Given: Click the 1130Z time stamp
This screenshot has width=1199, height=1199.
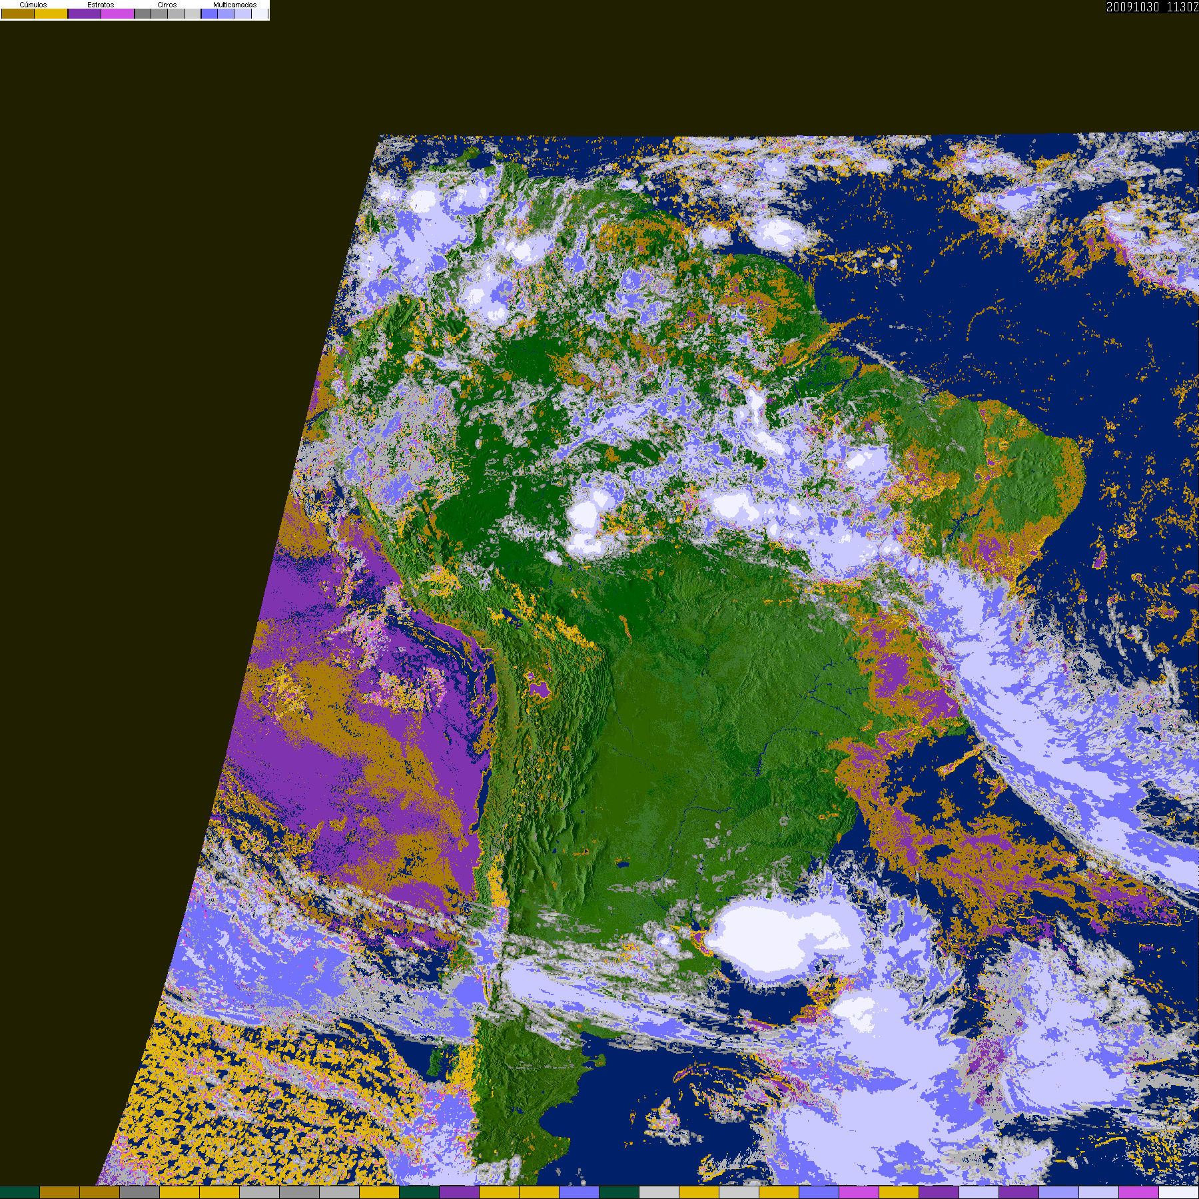Looking at the screenshot, I should (1183, 7).
